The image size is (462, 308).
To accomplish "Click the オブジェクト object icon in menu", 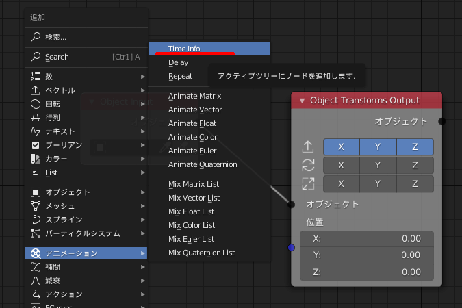I will [36, 192].
